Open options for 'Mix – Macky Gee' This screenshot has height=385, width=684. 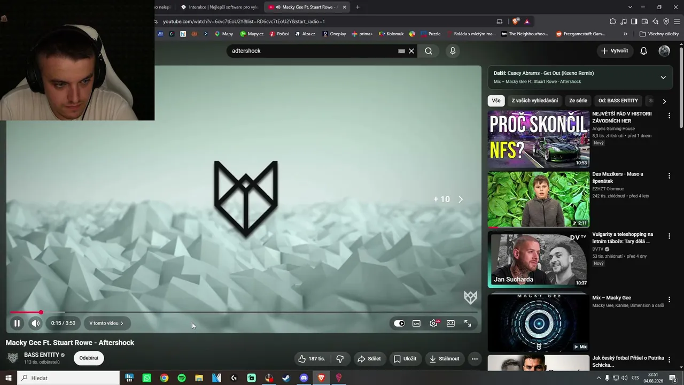(x=669, y=299)
